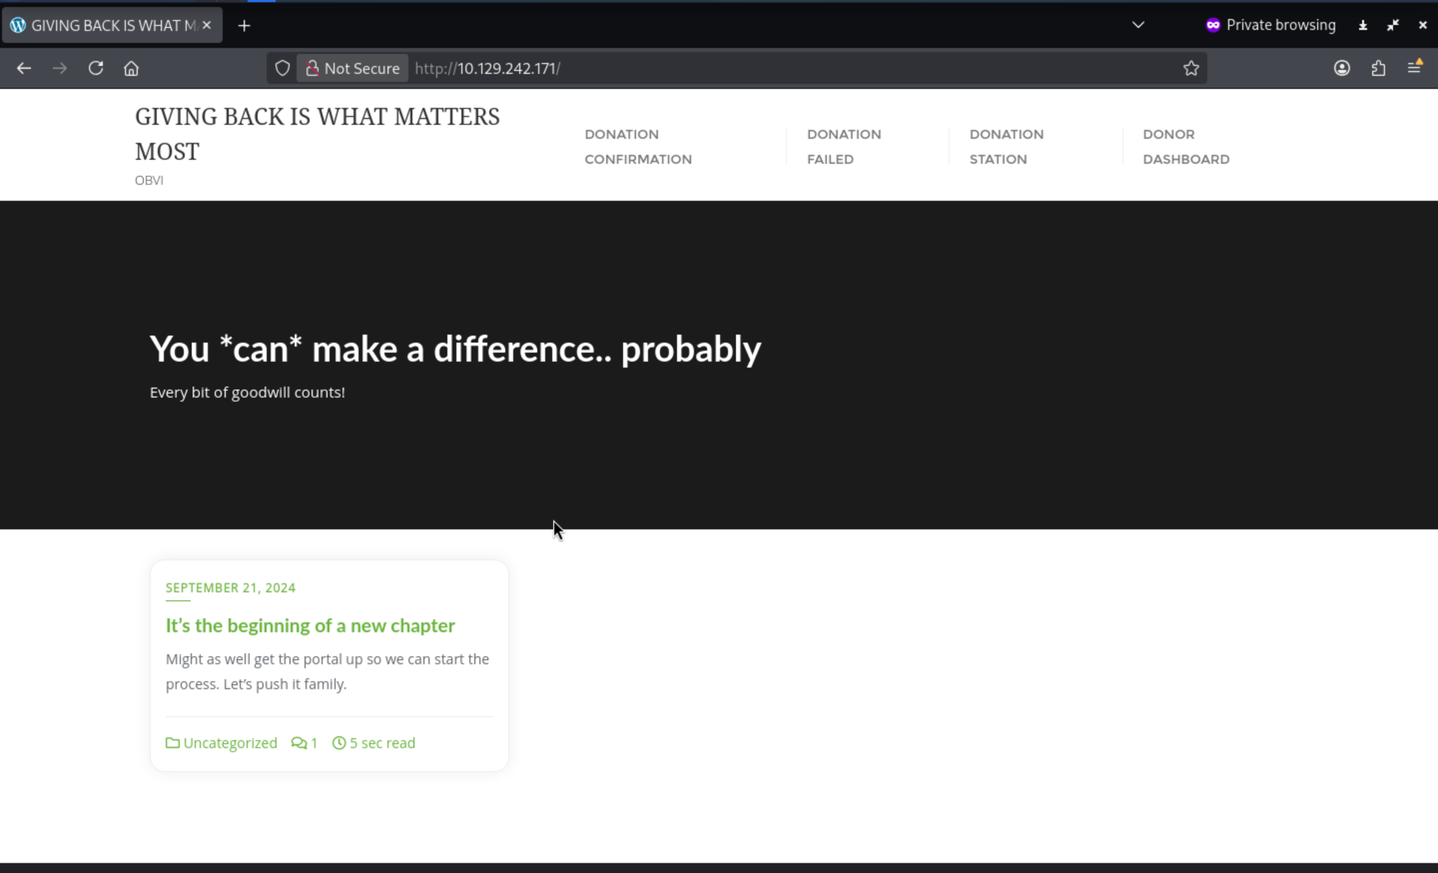Go to browser home page
Screen dimensions: 1438x873
131,68
